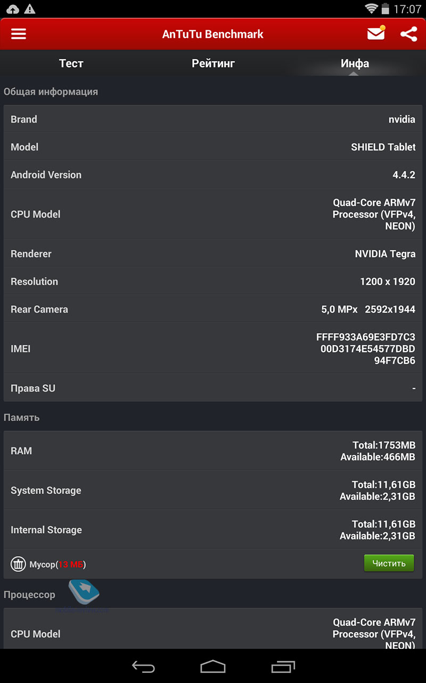Tap the trash bin Мусор icon
This screenshot has height=683, width=426.
[x=18, y=564]
